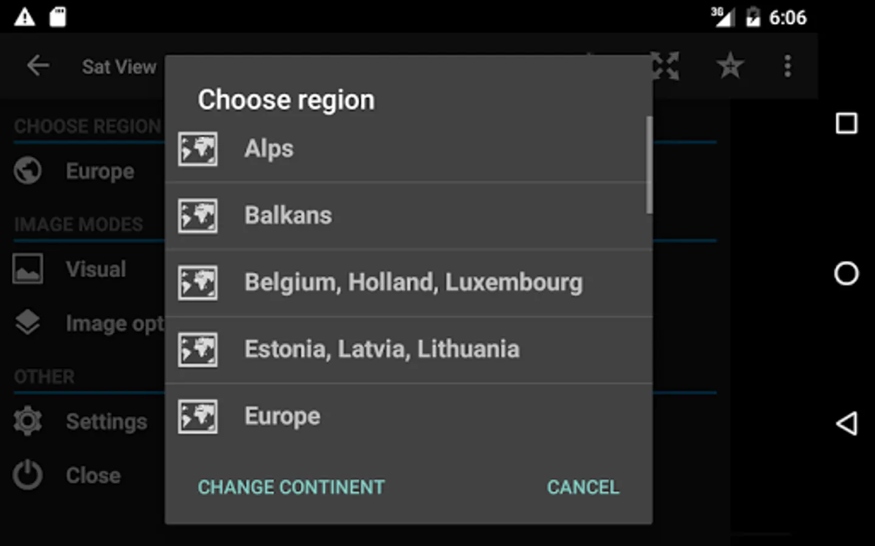875x546 pixels.
Task: Tap the Close power icon
Action: point(28,475)
